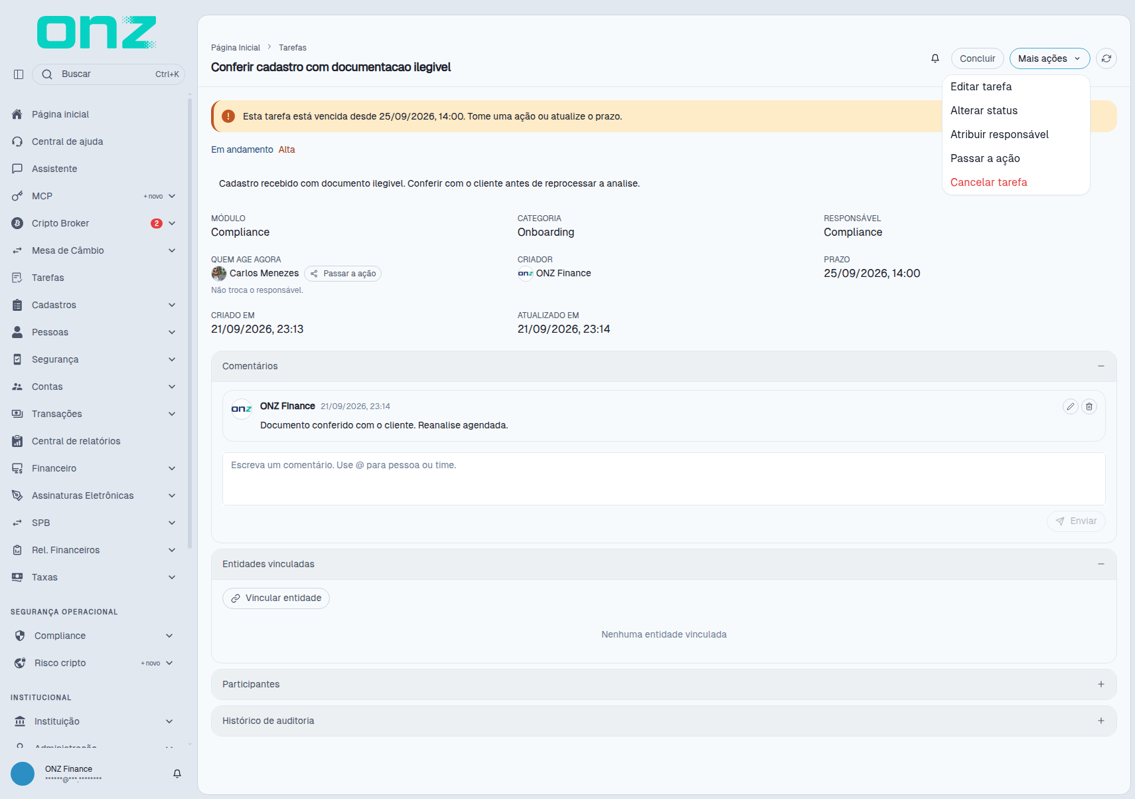Delete the ONZ Finance comment trash icon
1135x799 pixels.
(1089, 406)
